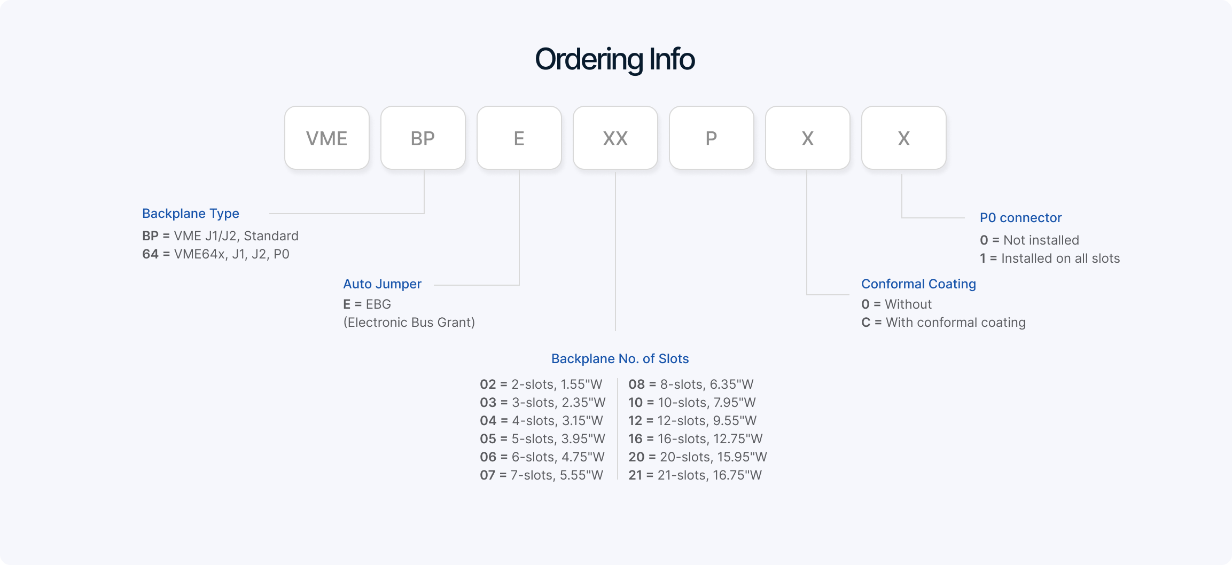Open the Backplane Type label
Image resolution: width=1232 pixels, height=565 pixels.
click(x=191, y=214)
